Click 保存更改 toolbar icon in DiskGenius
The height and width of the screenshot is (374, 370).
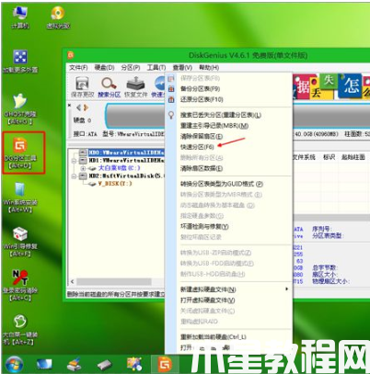pyautogui.click(x=82, y=86)
